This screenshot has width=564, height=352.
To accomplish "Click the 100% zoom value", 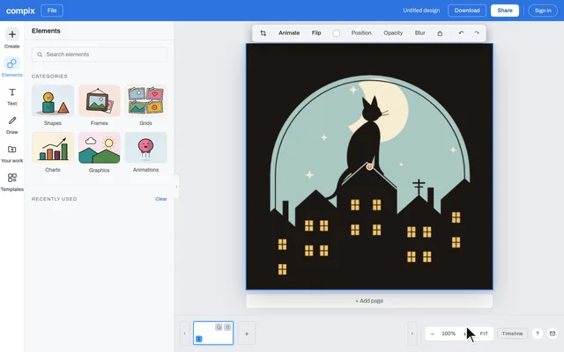I will (449, 334).
